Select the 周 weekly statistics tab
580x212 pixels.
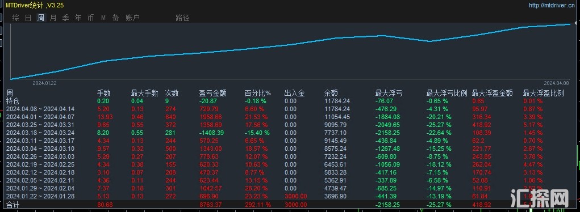coord(41,18)
